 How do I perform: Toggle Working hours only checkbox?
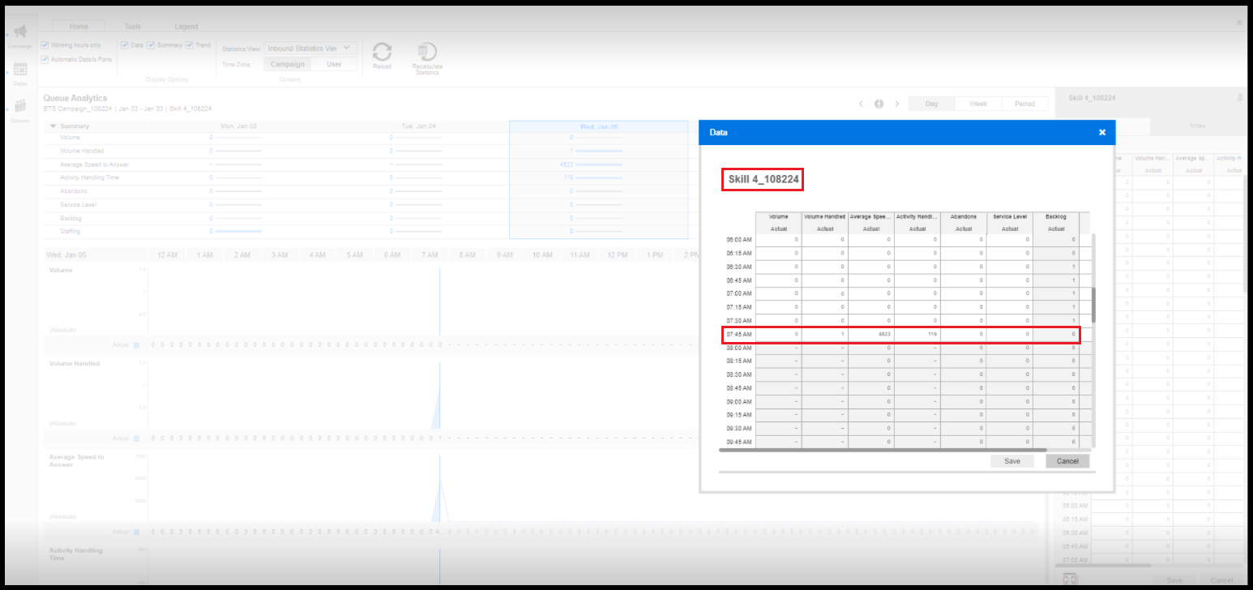(45, 45)
